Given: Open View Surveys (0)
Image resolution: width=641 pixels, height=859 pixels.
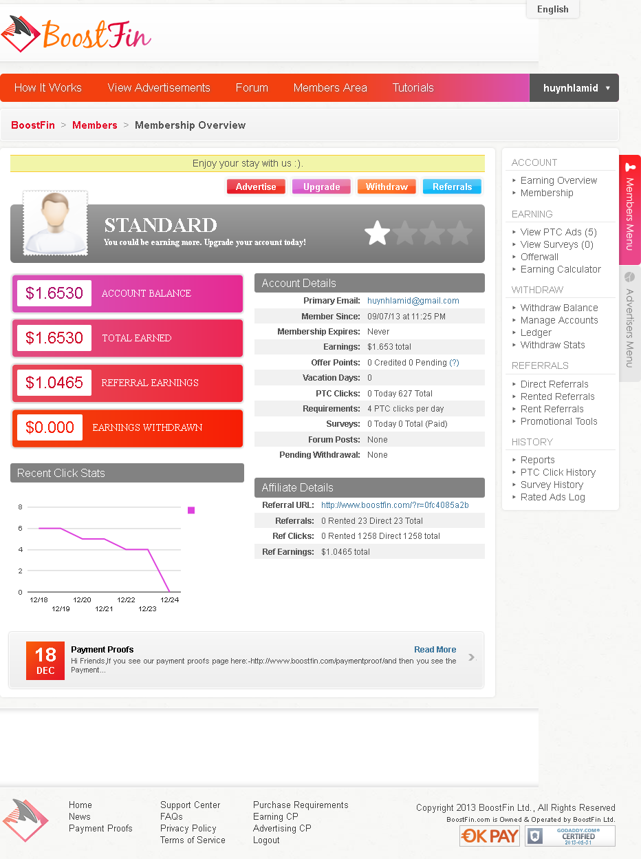Looking at the screenshot, I should [x=556, y=244].
